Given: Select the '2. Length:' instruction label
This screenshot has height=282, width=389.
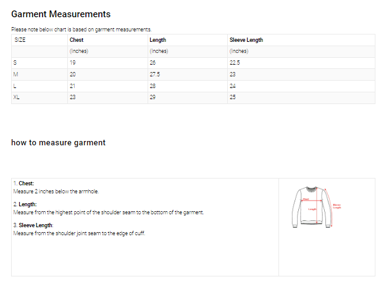Looking at the screenshot, I should 25,204.
